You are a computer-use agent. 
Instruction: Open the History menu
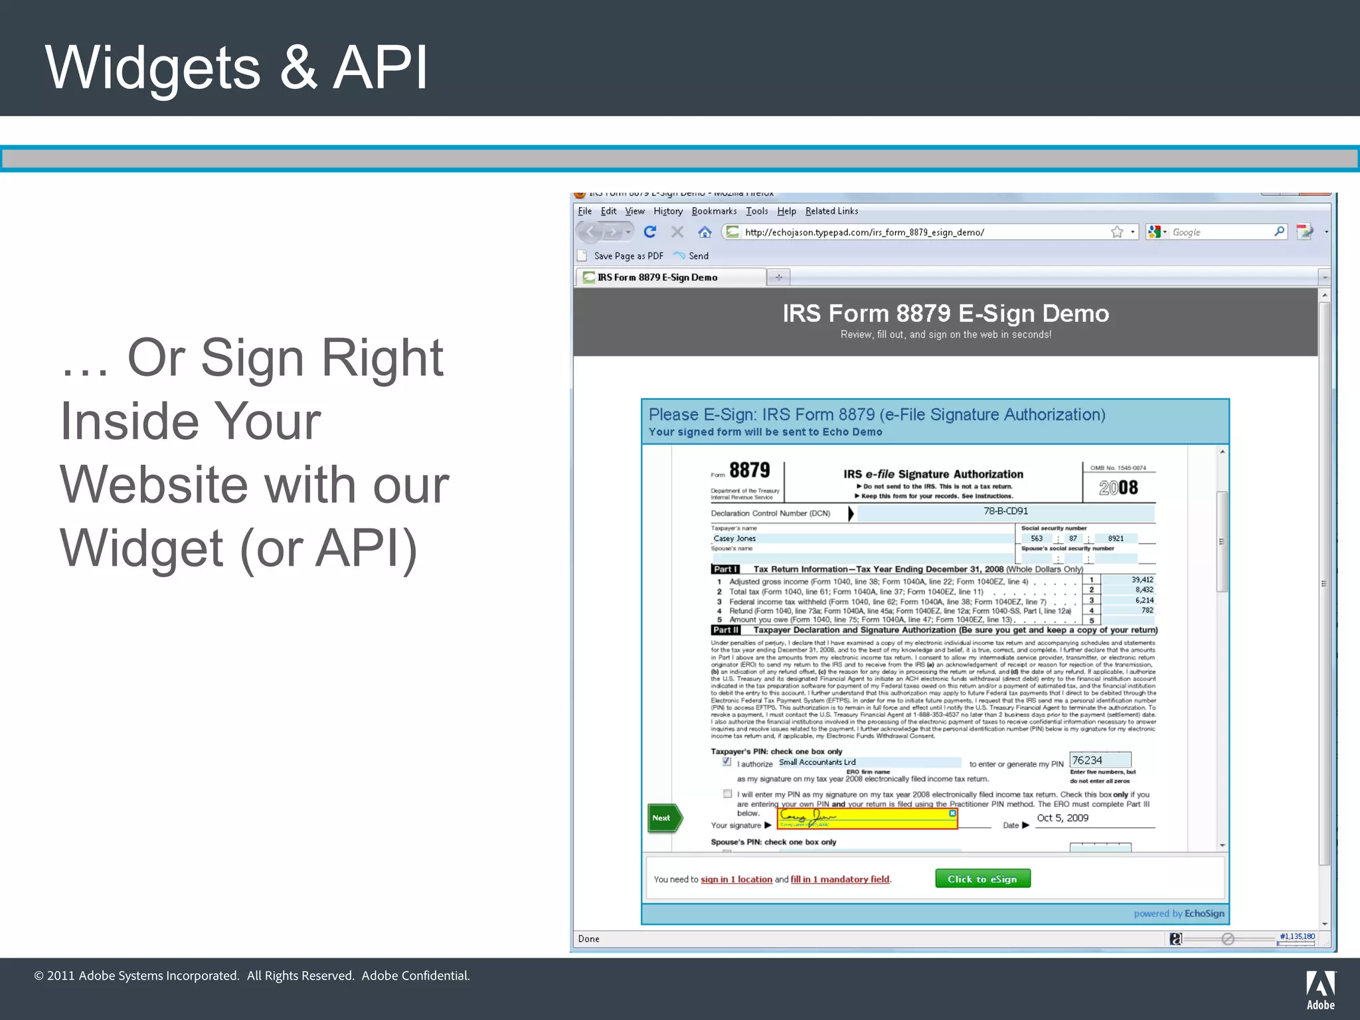click(x=668, y=211)
